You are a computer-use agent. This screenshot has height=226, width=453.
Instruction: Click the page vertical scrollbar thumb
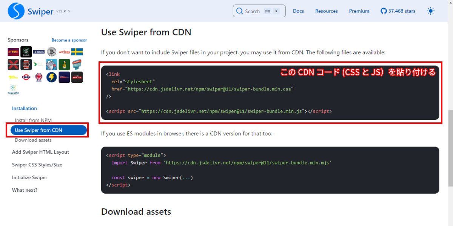[450, 148]
